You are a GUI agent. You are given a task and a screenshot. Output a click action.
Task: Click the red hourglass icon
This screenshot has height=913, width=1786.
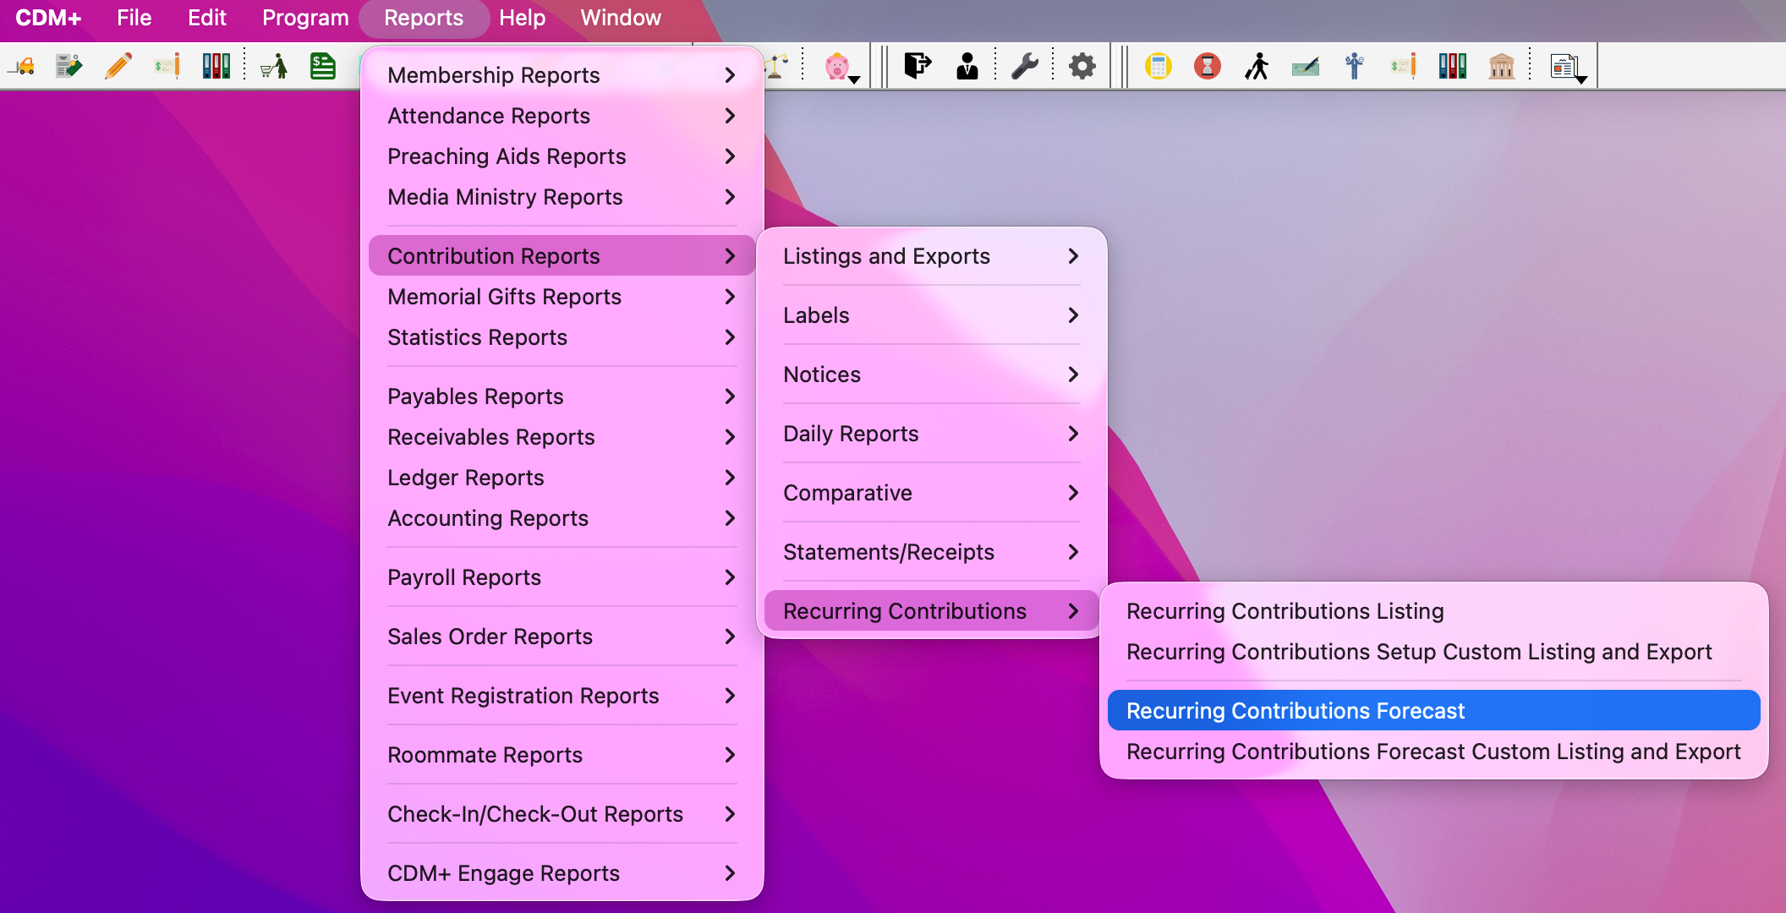(x=1208, y=66)
